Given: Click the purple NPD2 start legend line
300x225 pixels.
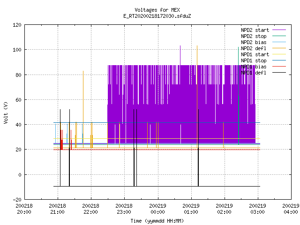Looking at the screenshot, I should point(279,30).
